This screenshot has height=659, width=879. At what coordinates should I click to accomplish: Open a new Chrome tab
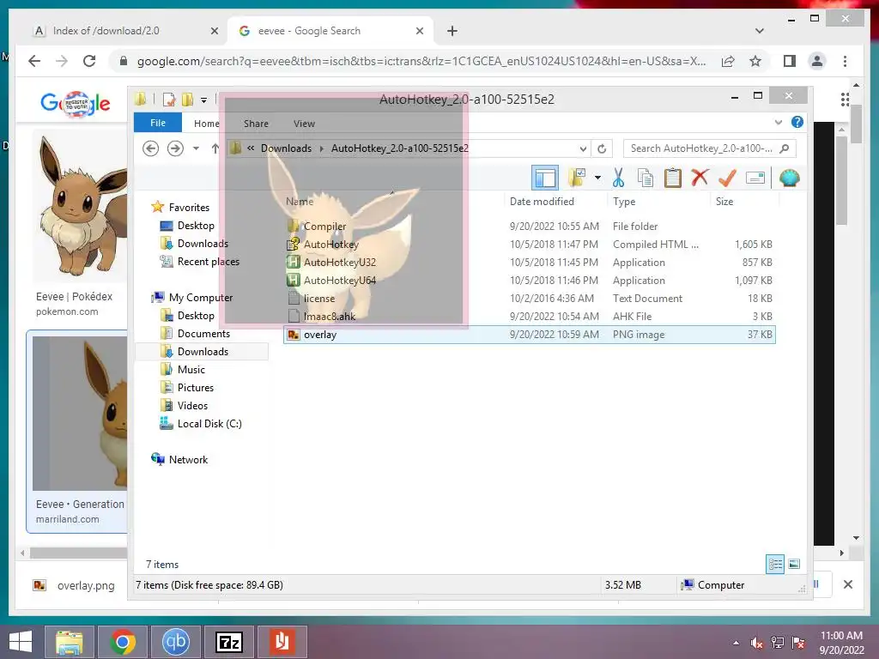(x=452, y=31)
